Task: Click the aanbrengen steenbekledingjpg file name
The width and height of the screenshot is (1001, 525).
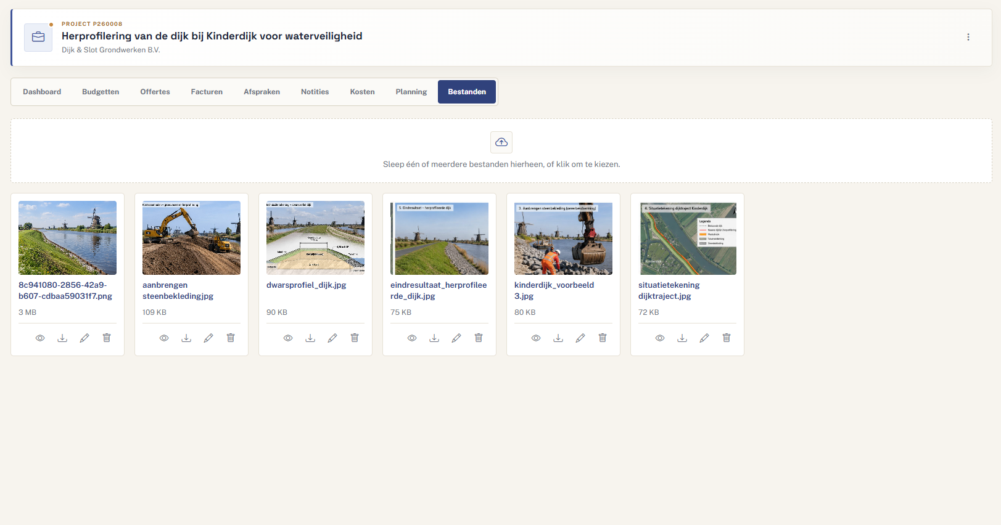Action: 178,291
